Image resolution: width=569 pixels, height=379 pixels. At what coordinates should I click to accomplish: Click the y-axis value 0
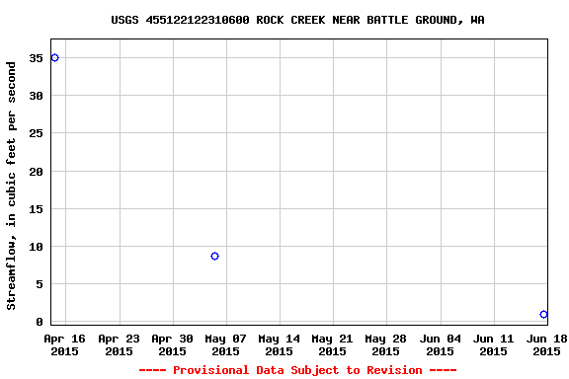40,322
